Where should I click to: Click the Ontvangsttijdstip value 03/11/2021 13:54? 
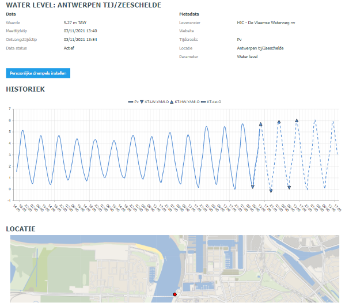pyautogui.click(x=81, y=39)
